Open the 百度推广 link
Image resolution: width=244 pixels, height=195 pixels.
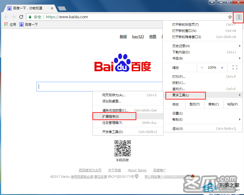coord(159,170)
